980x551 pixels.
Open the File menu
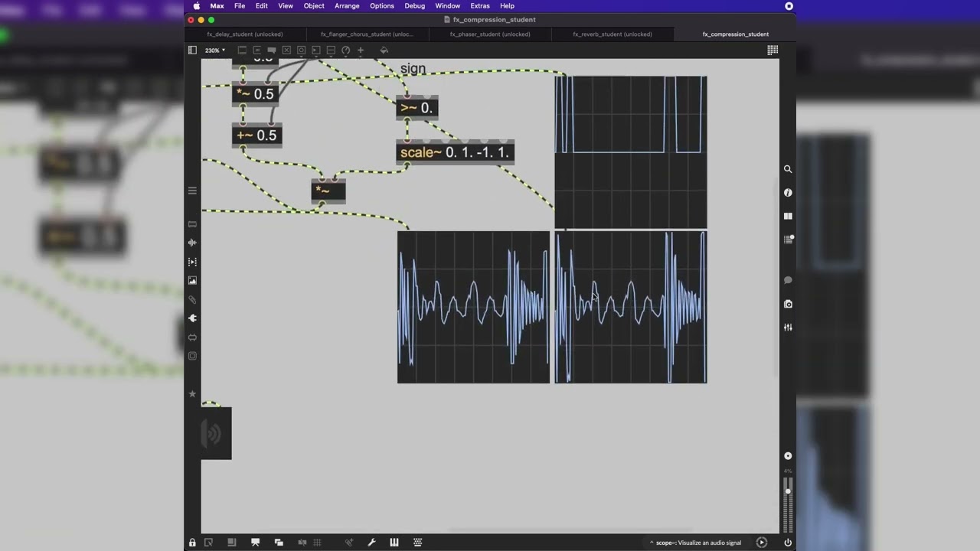(x=240, y=6)
